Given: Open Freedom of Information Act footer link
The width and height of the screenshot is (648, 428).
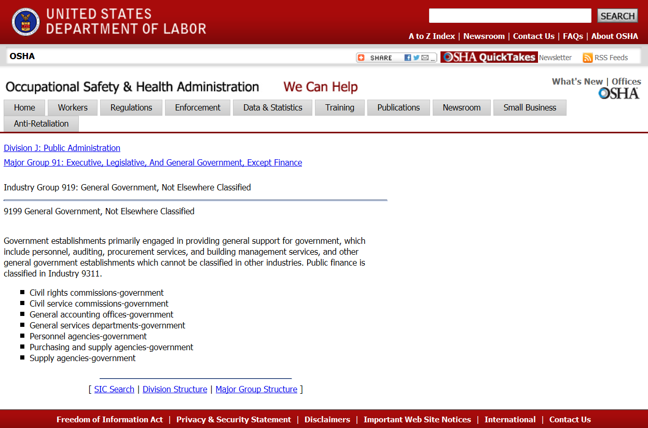Looking at the screenshot, I should (x=109, y=419).
